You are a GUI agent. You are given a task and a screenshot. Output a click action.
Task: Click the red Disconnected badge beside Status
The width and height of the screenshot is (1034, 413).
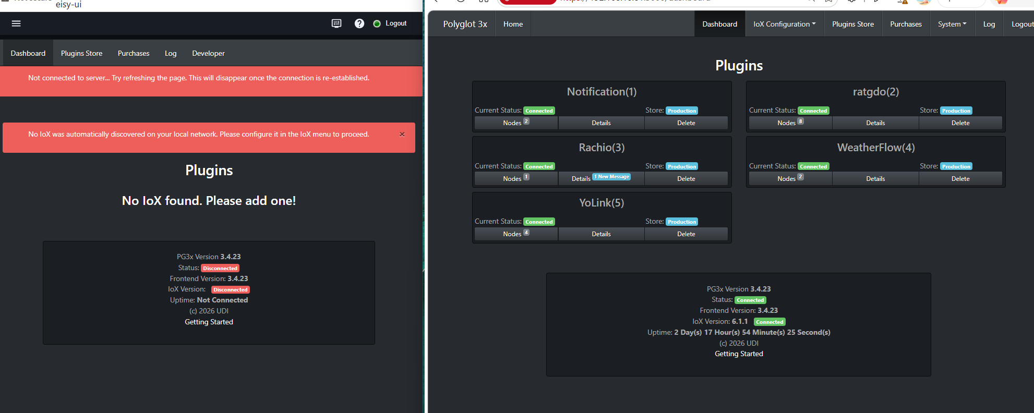point(220,268)
